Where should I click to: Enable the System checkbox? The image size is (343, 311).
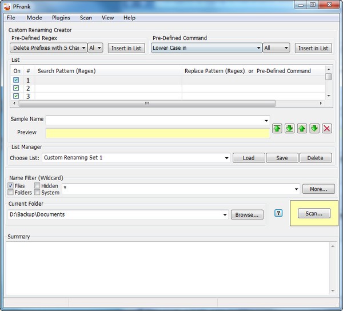click(37, 193)
